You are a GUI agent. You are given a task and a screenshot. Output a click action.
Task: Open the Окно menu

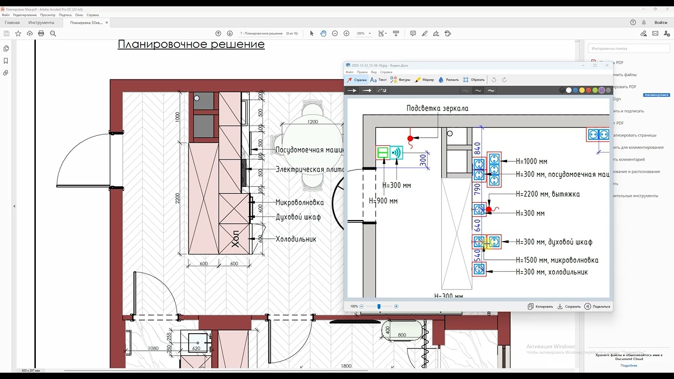pyautogui.click(x=79, y=15)
